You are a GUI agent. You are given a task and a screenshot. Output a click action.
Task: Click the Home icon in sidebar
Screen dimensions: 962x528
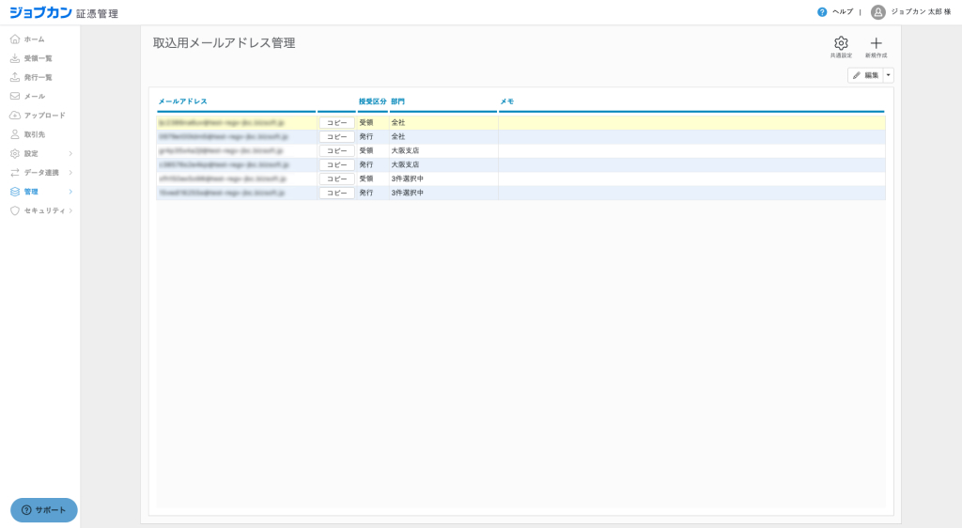click(15, 39)
